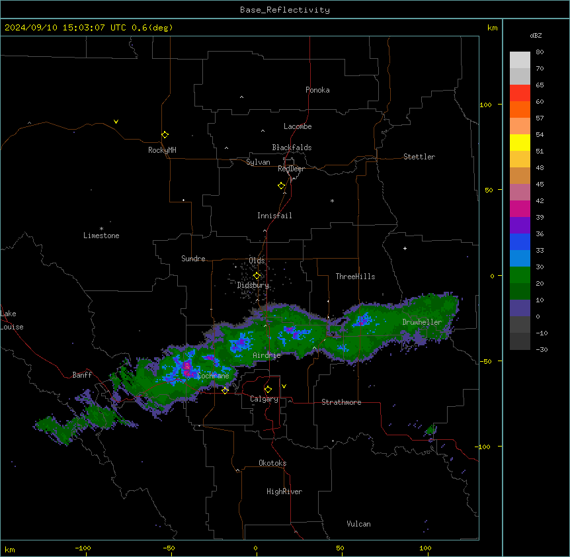This screenshot has height=557, width=570.
Task: Click the Base_Reflectivity title text
Action: [x=285, y=10]
